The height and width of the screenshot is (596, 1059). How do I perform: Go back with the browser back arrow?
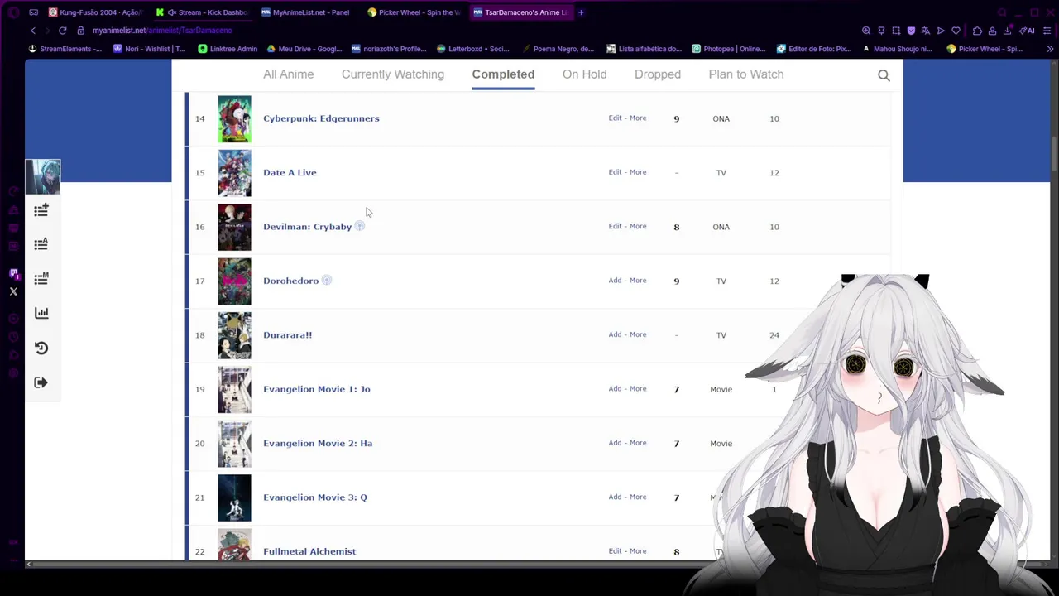[x=33, y=31]
